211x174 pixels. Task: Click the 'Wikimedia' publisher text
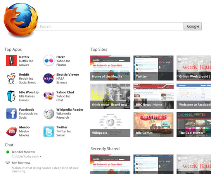coord(64,114)
